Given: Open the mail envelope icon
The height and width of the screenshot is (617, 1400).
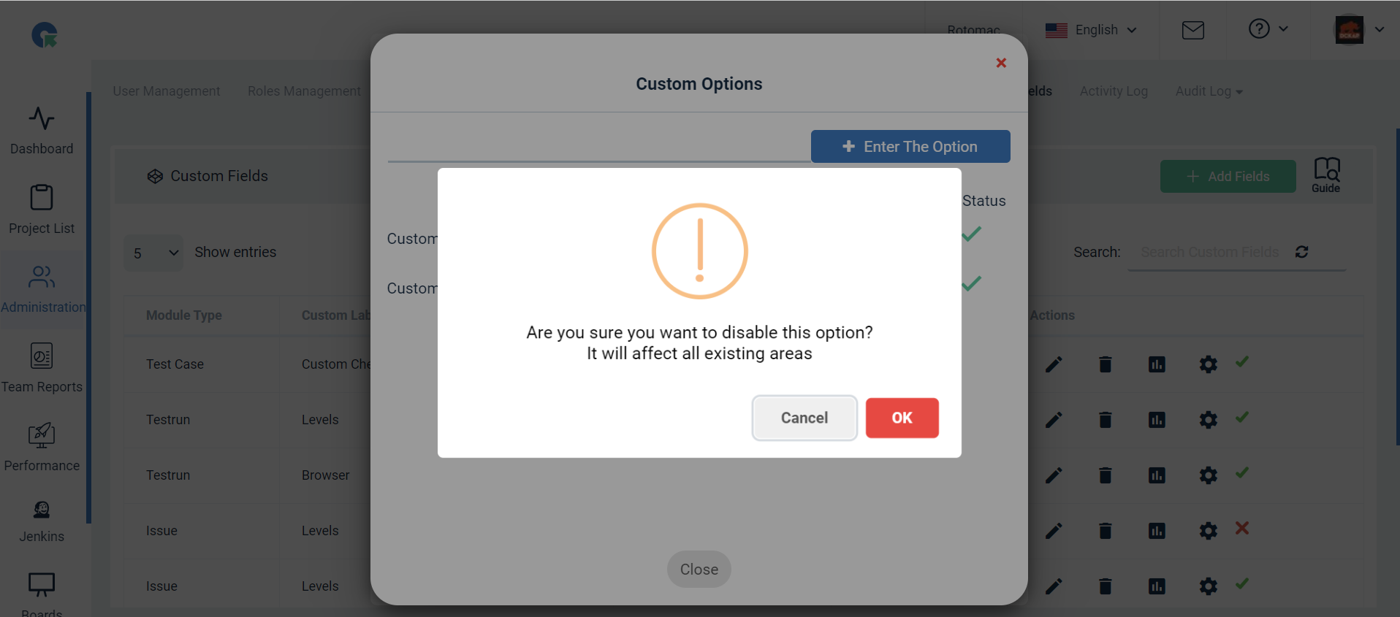Looking at the screenshot, I should click(x=1192, y=30).
